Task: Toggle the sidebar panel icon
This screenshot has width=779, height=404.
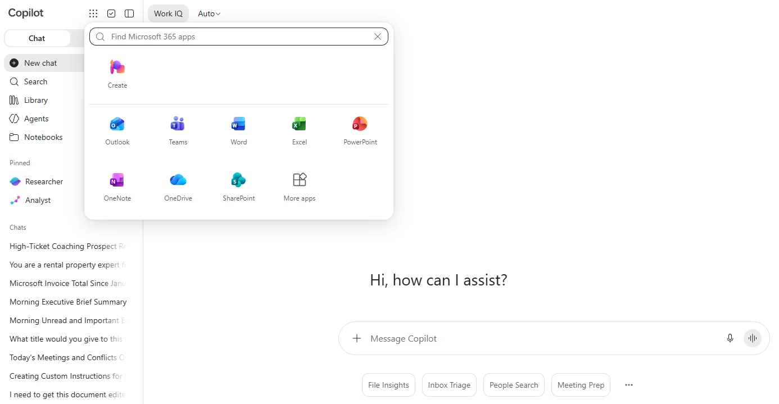Action: (129, 13)
